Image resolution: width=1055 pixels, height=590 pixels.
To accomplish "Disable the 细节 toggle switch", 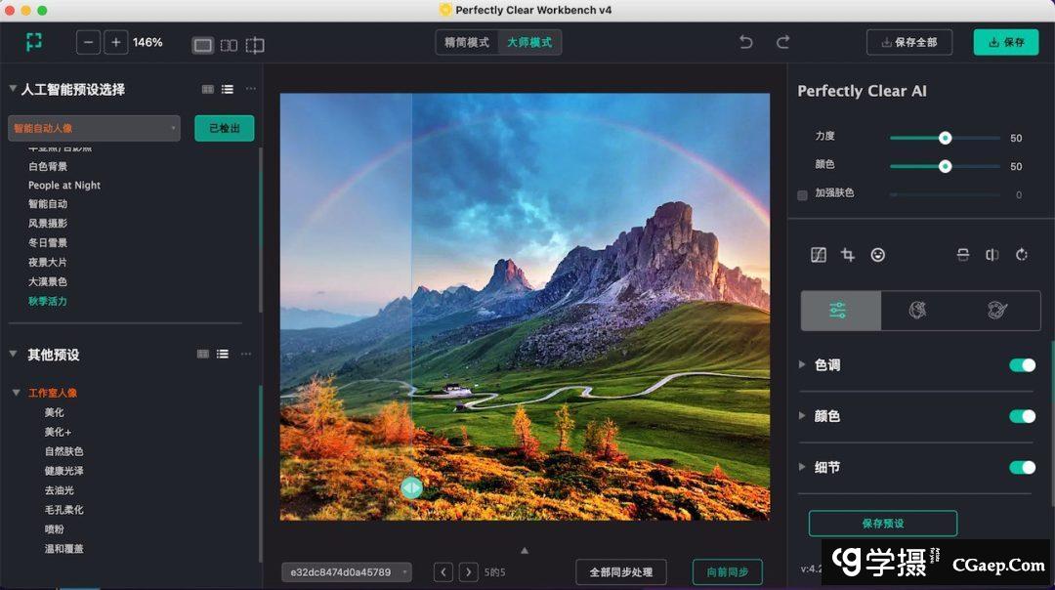I will pos(1022,467).
